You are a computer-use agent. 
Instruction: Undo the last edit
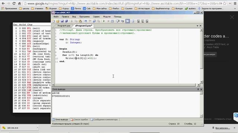click(x=86, y=21)
